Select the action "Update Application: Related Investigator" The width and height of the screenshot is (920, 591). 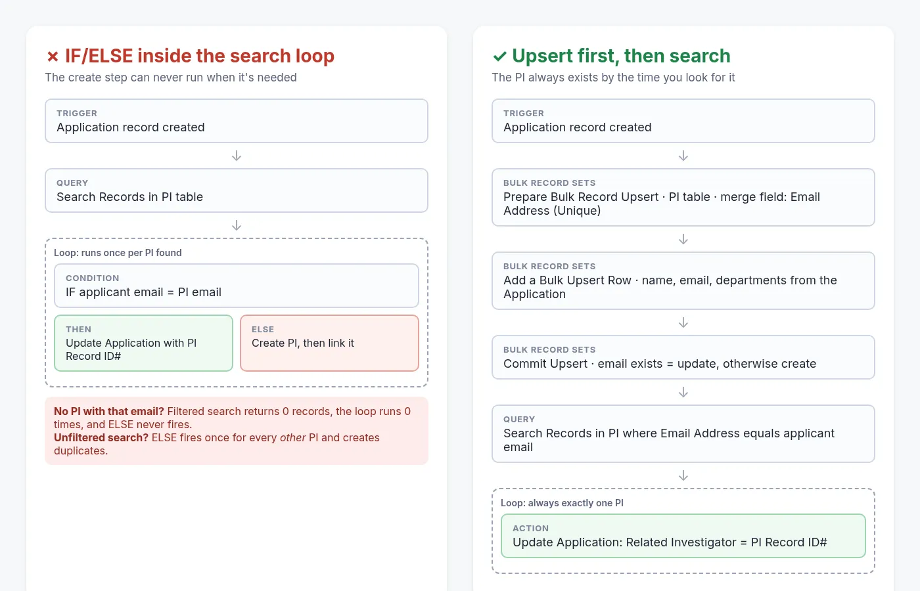(683, 536)
